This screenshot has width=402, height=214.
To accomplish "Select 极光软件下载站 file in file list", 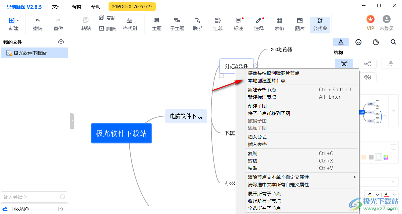I will (x=34, y=53).
